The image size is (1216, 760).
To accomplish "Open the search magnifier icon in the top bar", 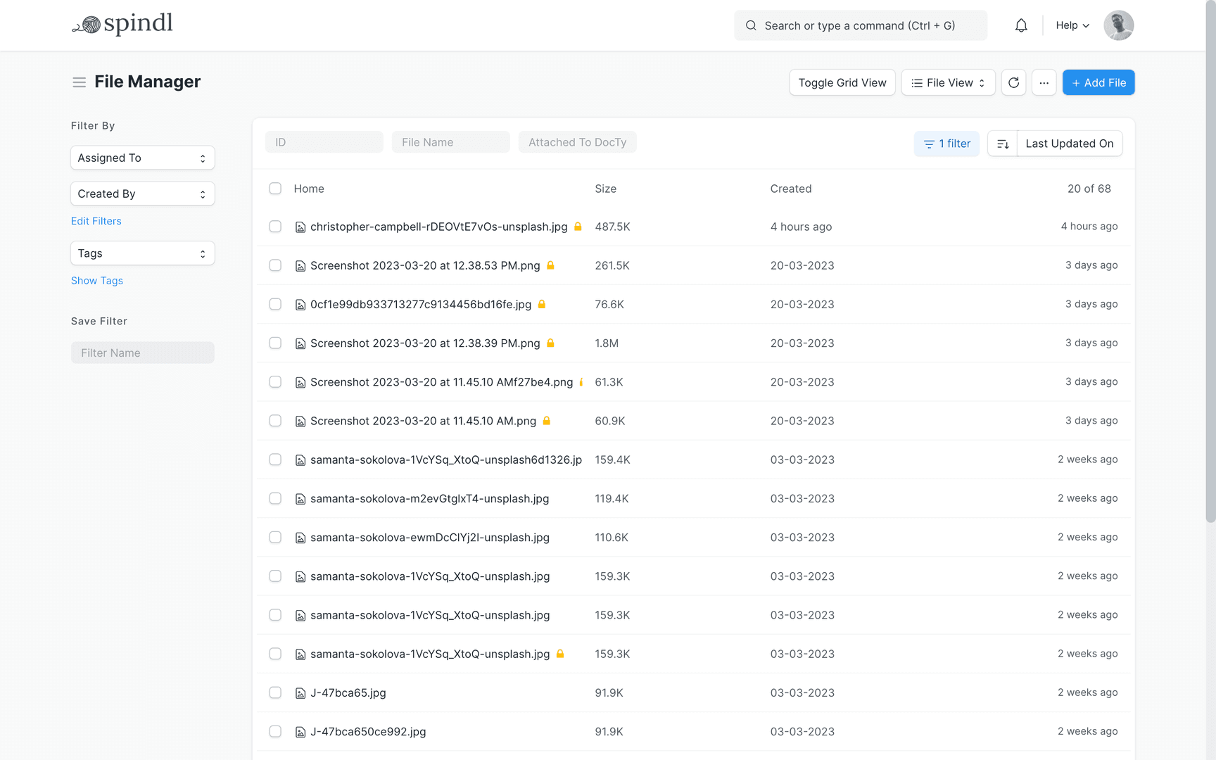I will click(x=751, y=25).
